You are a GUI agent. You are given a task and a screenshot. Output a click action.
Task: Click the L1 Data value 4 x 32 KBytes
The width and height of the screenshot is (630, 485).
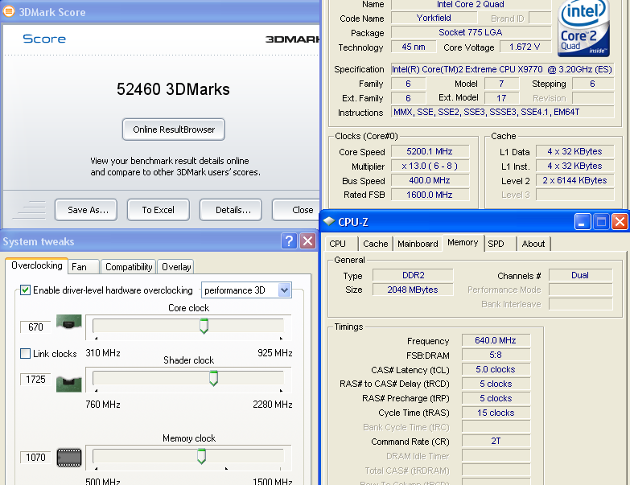(574, 151)
